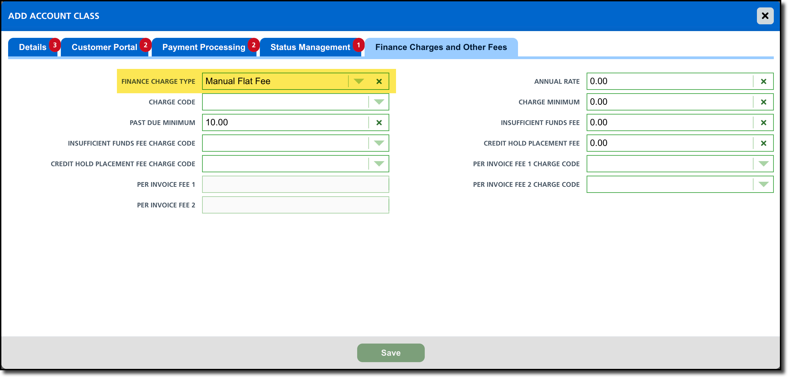Clear the Finance Charge Type selection
This screenshot has height=377, width=788.
tap(379, 81)
